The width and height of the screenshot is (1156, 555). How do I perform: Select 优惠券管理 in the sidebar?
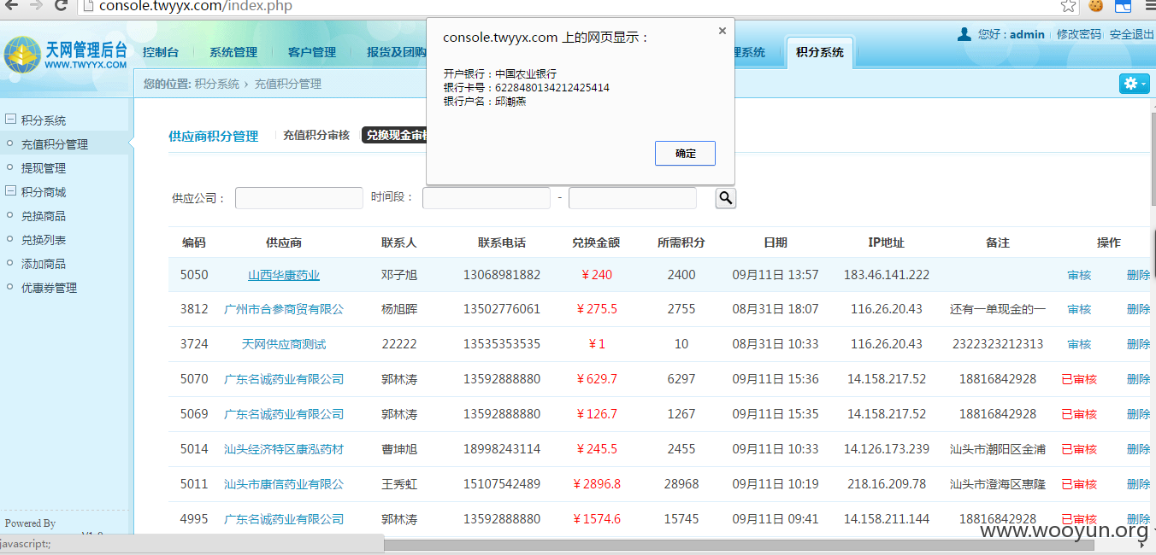pyautogui.click(x=49, y=288)
